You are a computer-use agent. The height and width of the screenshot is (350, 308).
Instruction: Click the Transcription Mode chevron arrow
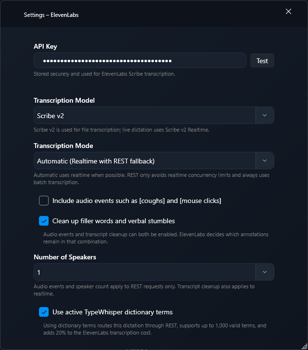click(265, 161)
